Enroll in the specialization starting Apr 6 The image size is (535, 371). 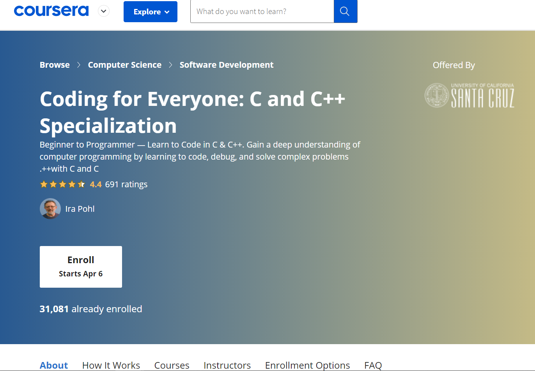tap(81, 267)
